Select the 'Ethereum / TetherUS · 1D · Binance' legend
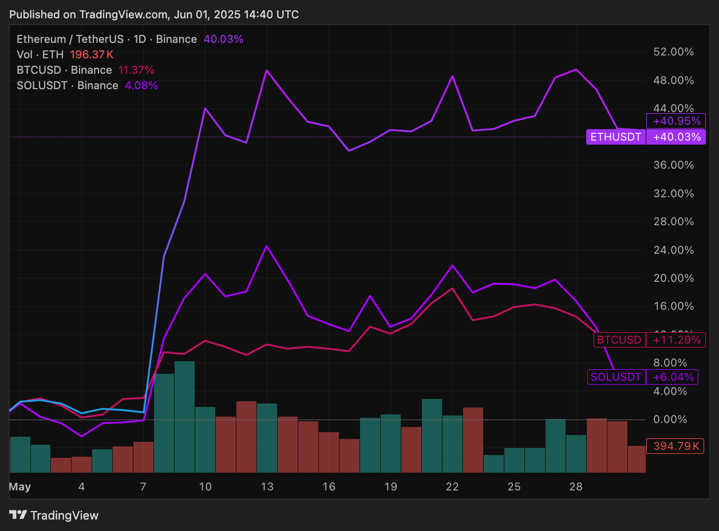The width and height of the screenshot is (719, 531). (106, 39)
